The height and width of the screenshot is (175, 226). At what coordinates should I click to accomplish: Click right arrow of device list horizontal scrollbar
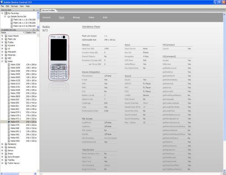pos(35,174)
